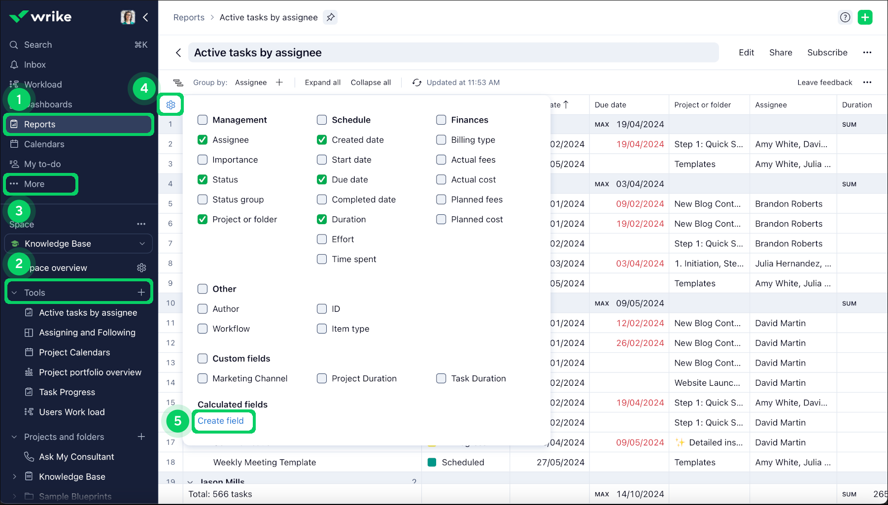Tick the Planned cost checkbox

(x=441, y=219)
